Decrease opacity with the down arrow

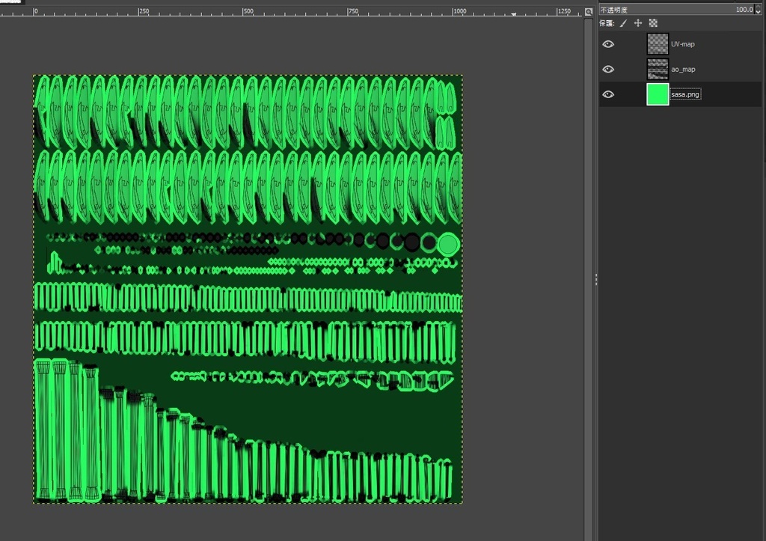point(759,13)
